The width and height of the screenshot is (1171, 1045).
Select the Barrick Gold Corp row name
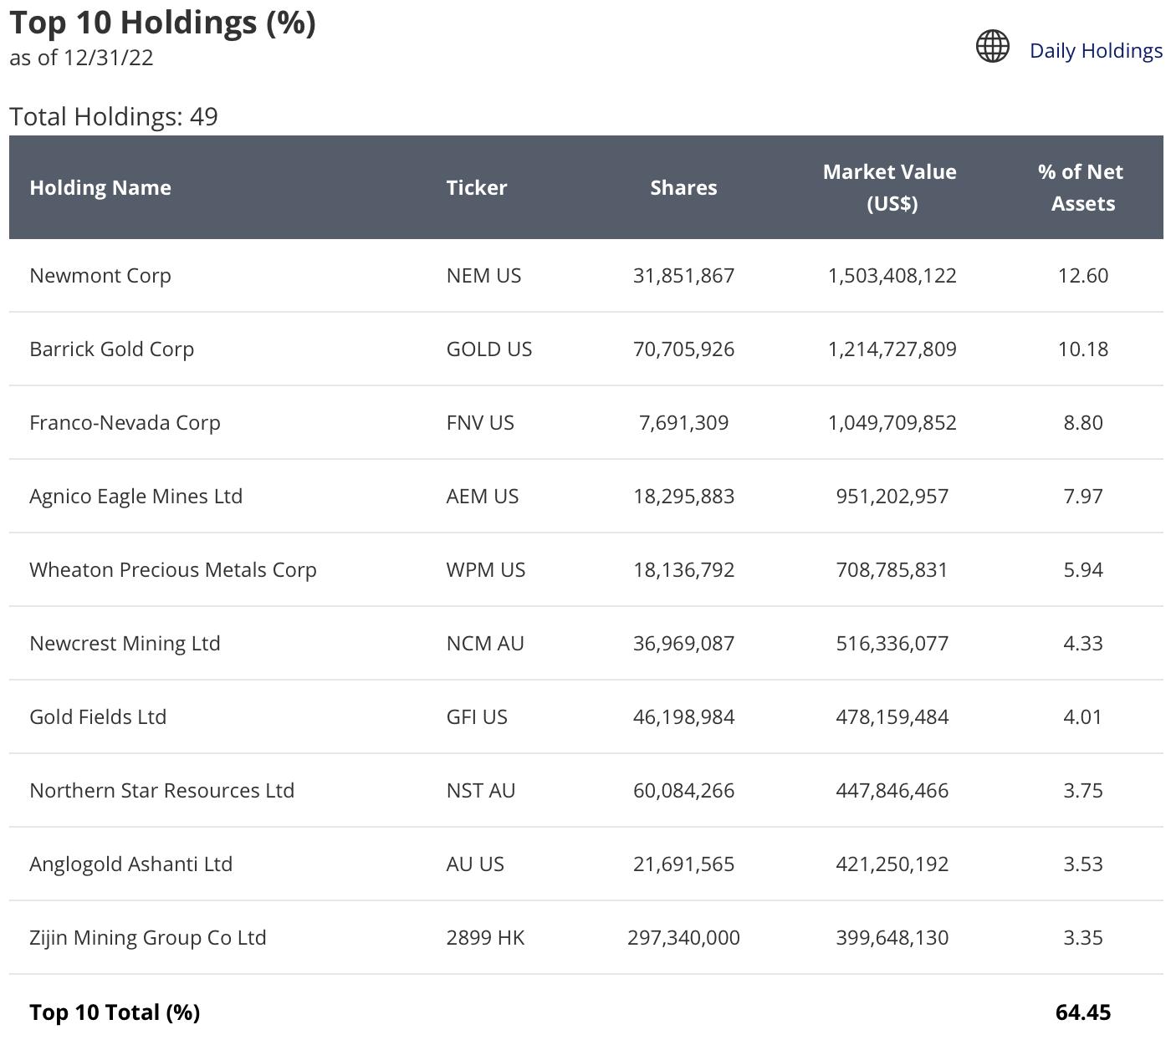coord(111,349)
